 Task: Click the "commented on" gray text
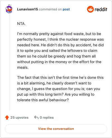[x=50, y=9]
